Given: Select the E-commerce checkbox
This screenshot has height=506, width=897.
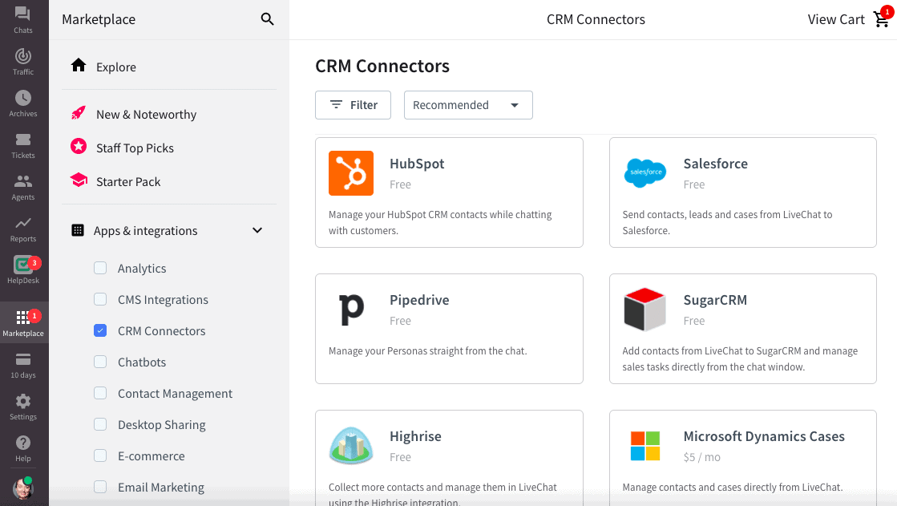Looking at the screenshot, I should click(100, 455).
